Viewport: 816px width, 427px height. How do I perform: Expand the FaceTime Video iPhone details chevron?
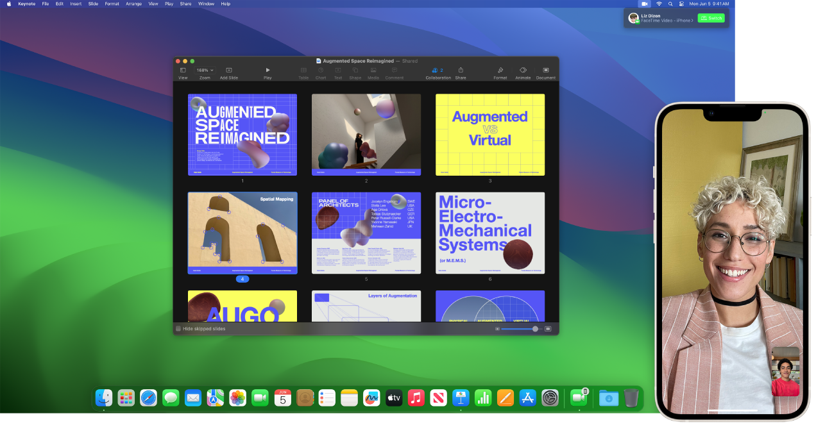point(692,20)
